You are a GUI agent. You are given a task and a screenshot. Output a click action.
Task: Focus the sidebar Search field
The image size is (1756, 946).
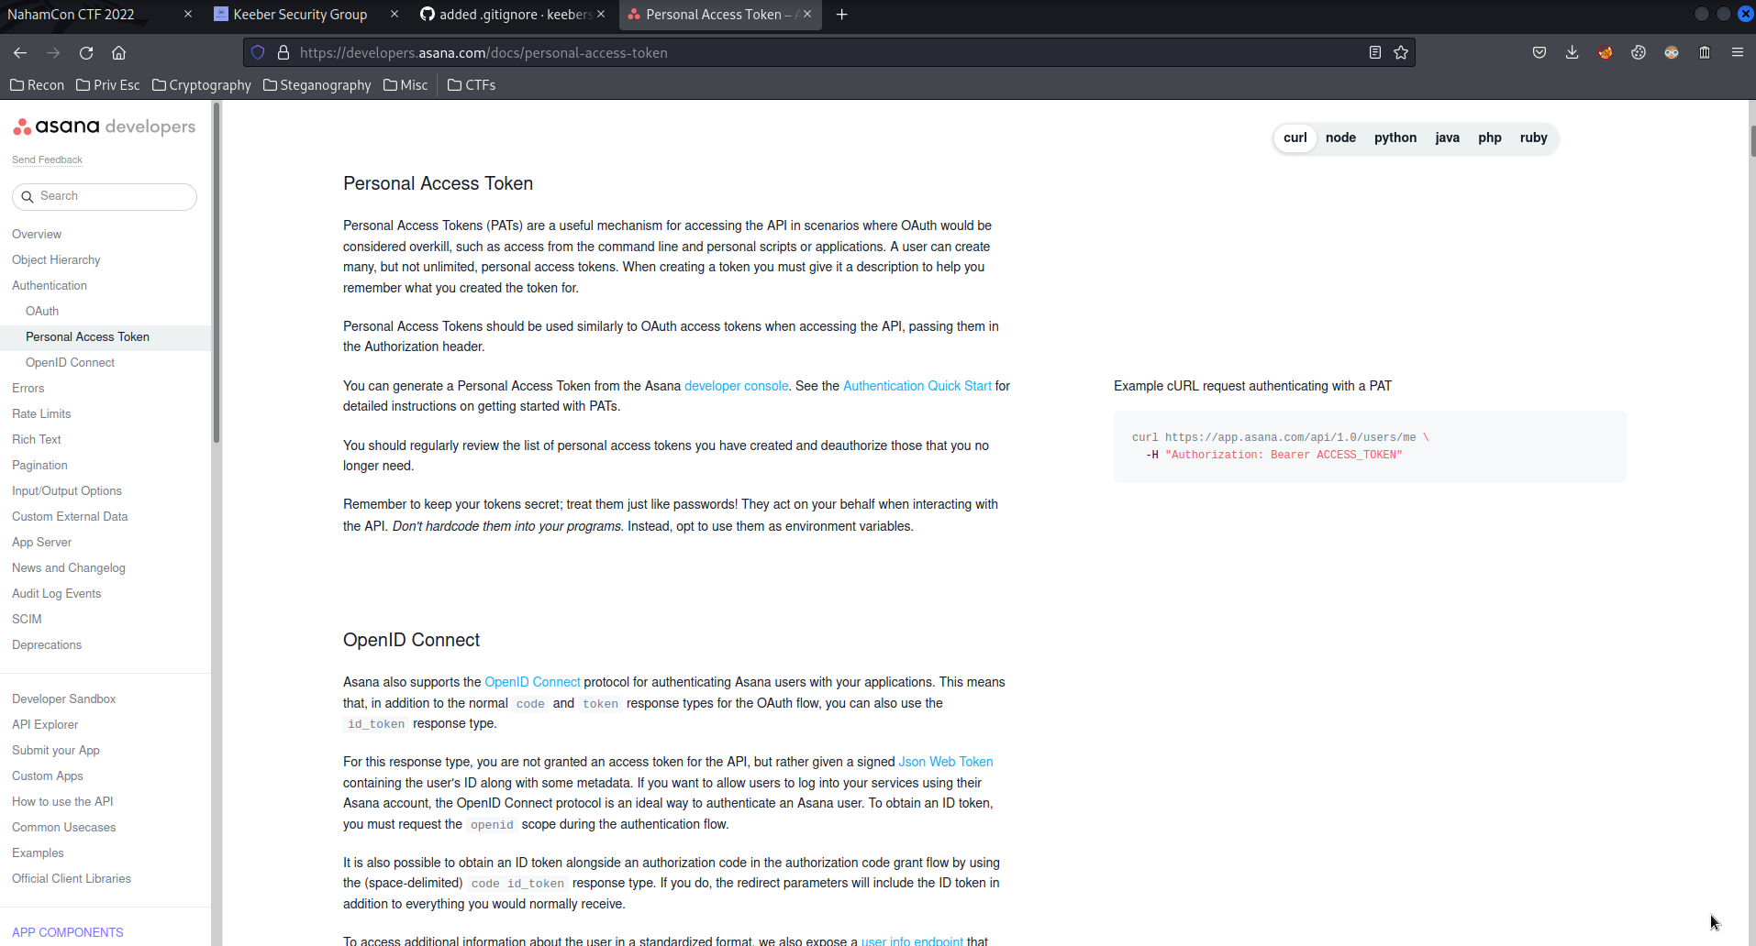point(105,196)
